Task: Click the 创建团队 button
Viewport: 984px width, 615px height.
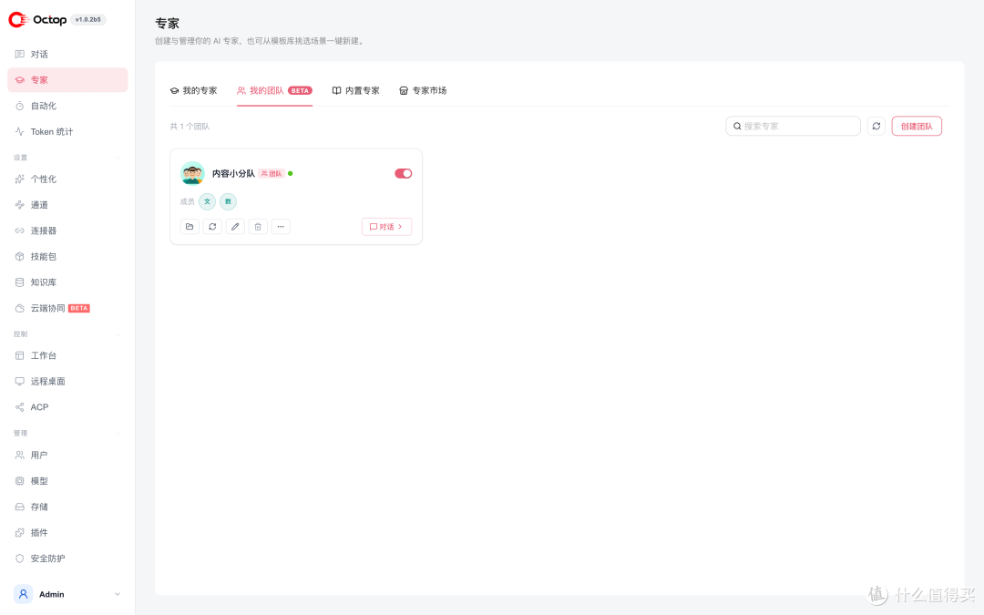Action: point(917,126)
